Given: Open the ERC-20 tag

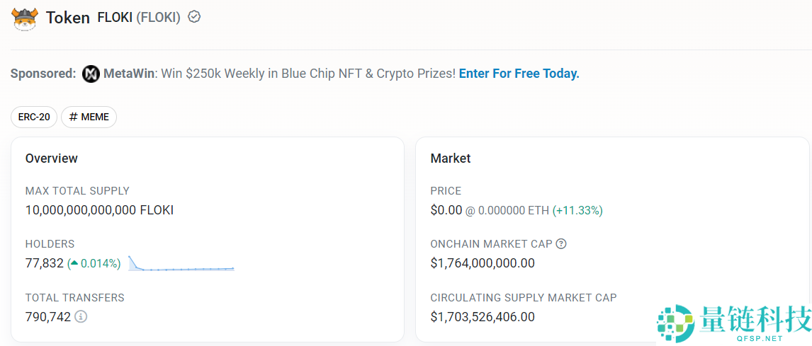Looking at the screenshot, I should point(34,117).
